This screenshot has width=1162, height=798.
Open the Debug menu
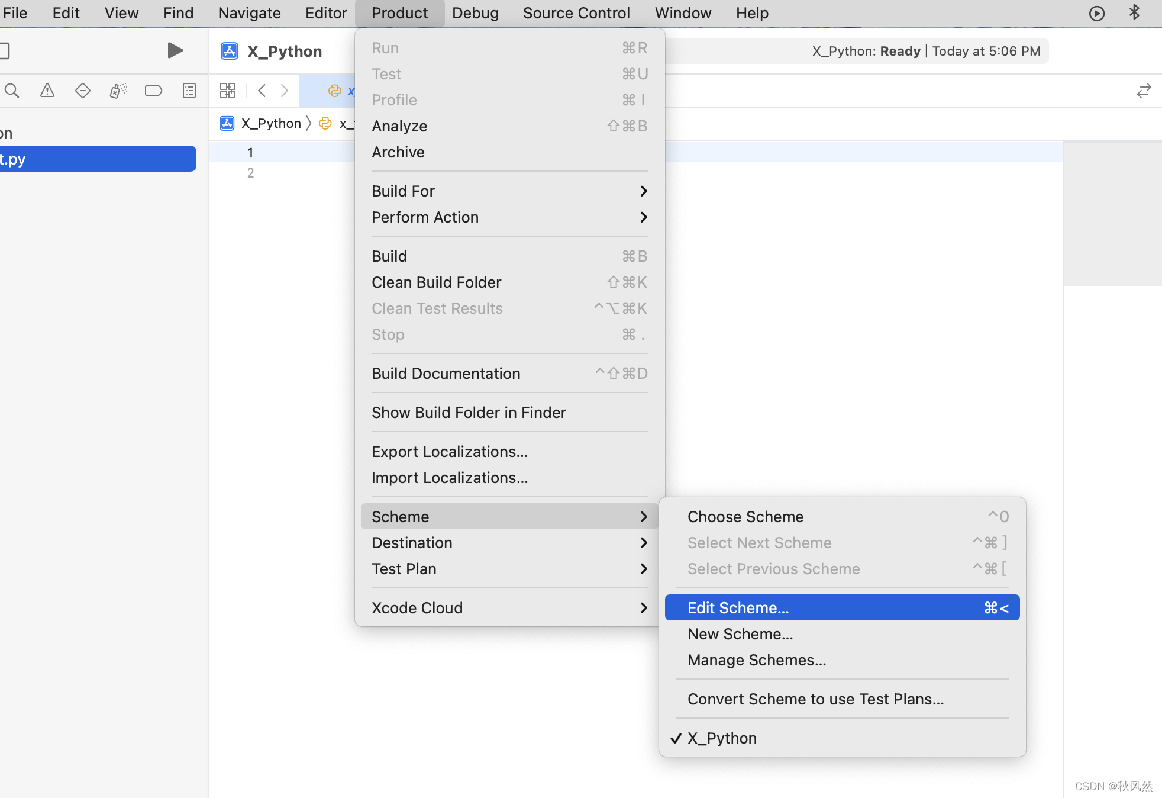point(475,13)
